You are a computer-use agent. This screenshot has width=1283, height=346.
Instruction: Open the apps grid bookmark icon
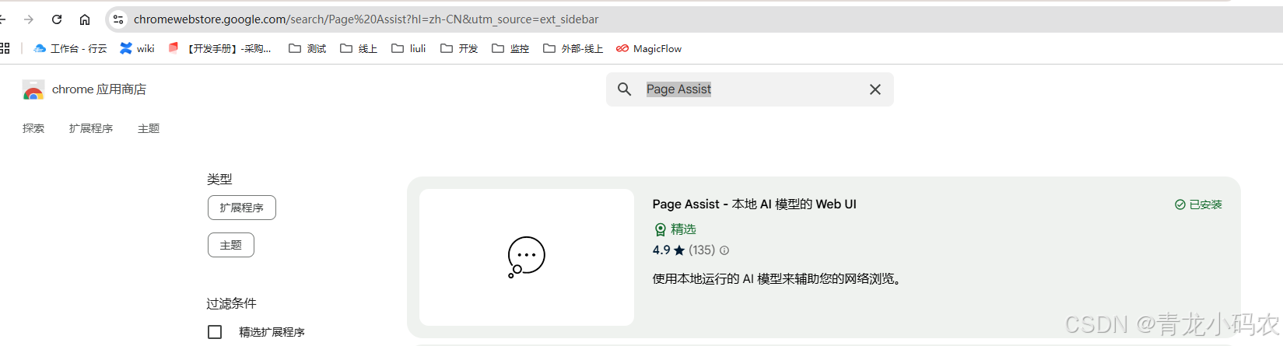point(5,48)
